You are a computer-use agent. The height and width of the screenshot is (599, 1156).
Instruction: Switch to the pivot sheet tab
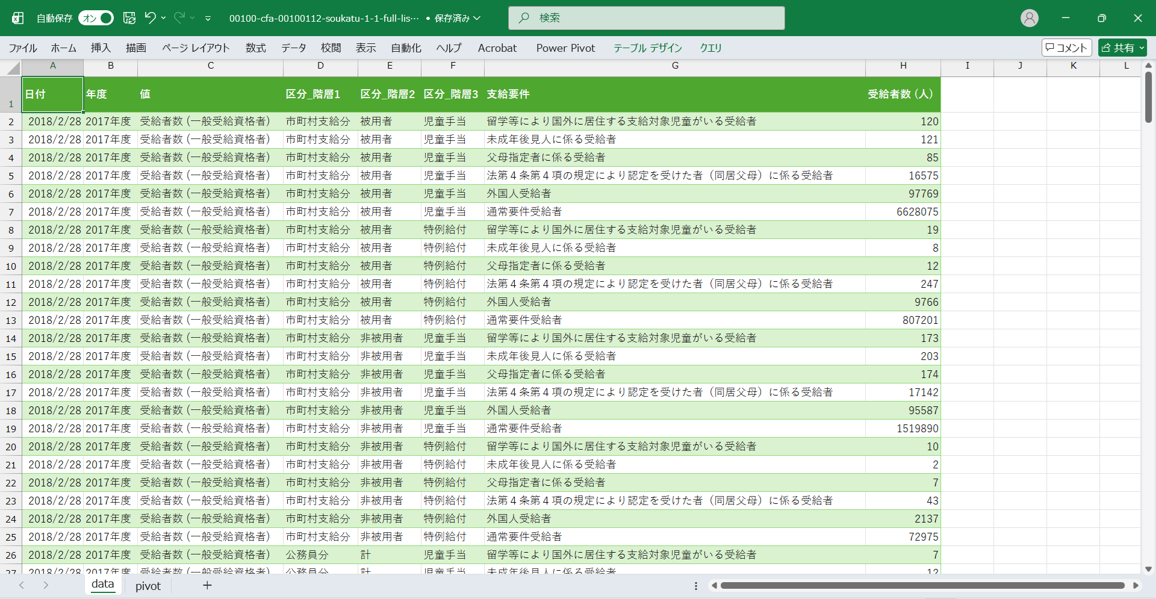148,586
